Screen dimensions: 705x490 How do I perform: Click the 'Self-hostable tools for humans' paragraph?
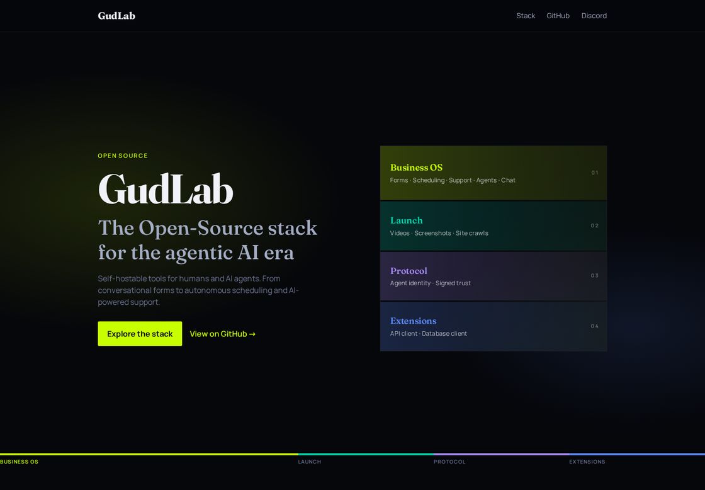click(198, 290)
